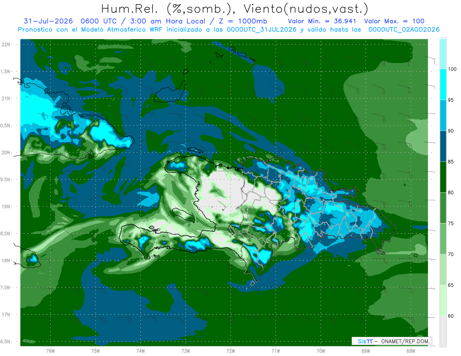Click the colorbar label '70'
This screenshot has height=356, width=461.
tap(451, 254)
